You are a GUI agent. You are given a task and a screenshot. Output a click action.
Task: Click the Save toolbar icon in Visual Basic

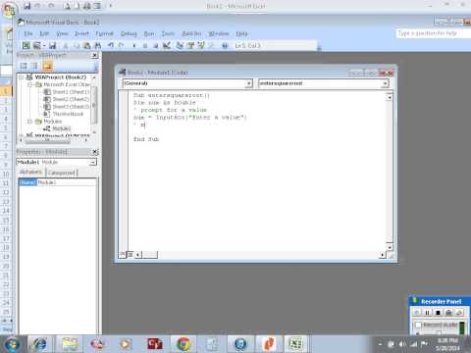click(x=52, y=45)
